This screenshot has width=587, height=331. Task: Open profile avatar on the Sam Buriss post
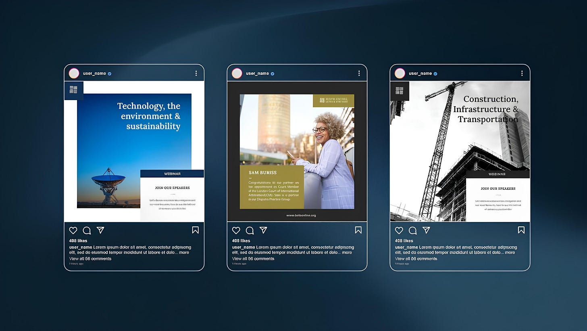(x=237, y=73)
